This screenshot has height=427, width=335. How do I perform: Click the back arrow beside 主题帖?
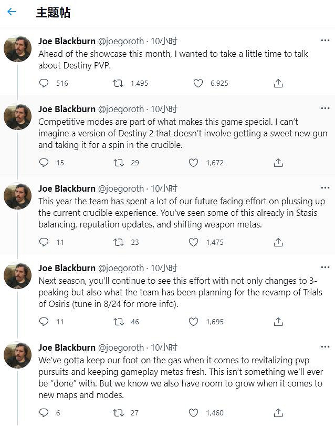(x=12, y=12)
